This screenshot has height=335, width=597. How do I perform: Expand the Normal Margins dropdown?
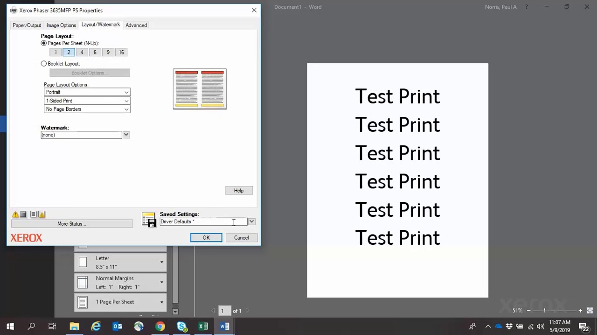(161, 282)
